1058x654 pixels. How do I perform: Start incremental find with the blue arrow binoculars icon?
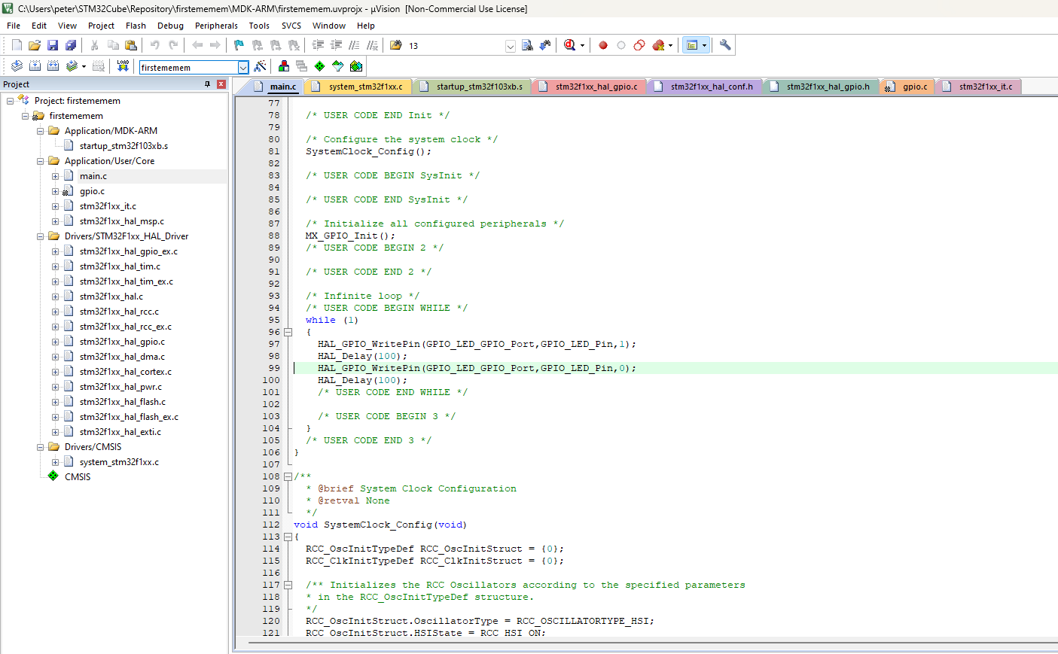click(x=545, y=45)
